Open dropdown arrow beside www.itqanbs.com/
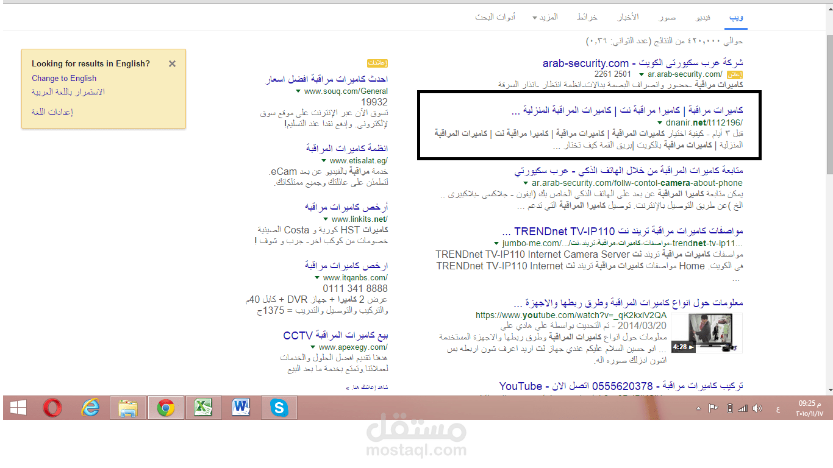Viewport: 833px width, 468px height. [317, 278]
